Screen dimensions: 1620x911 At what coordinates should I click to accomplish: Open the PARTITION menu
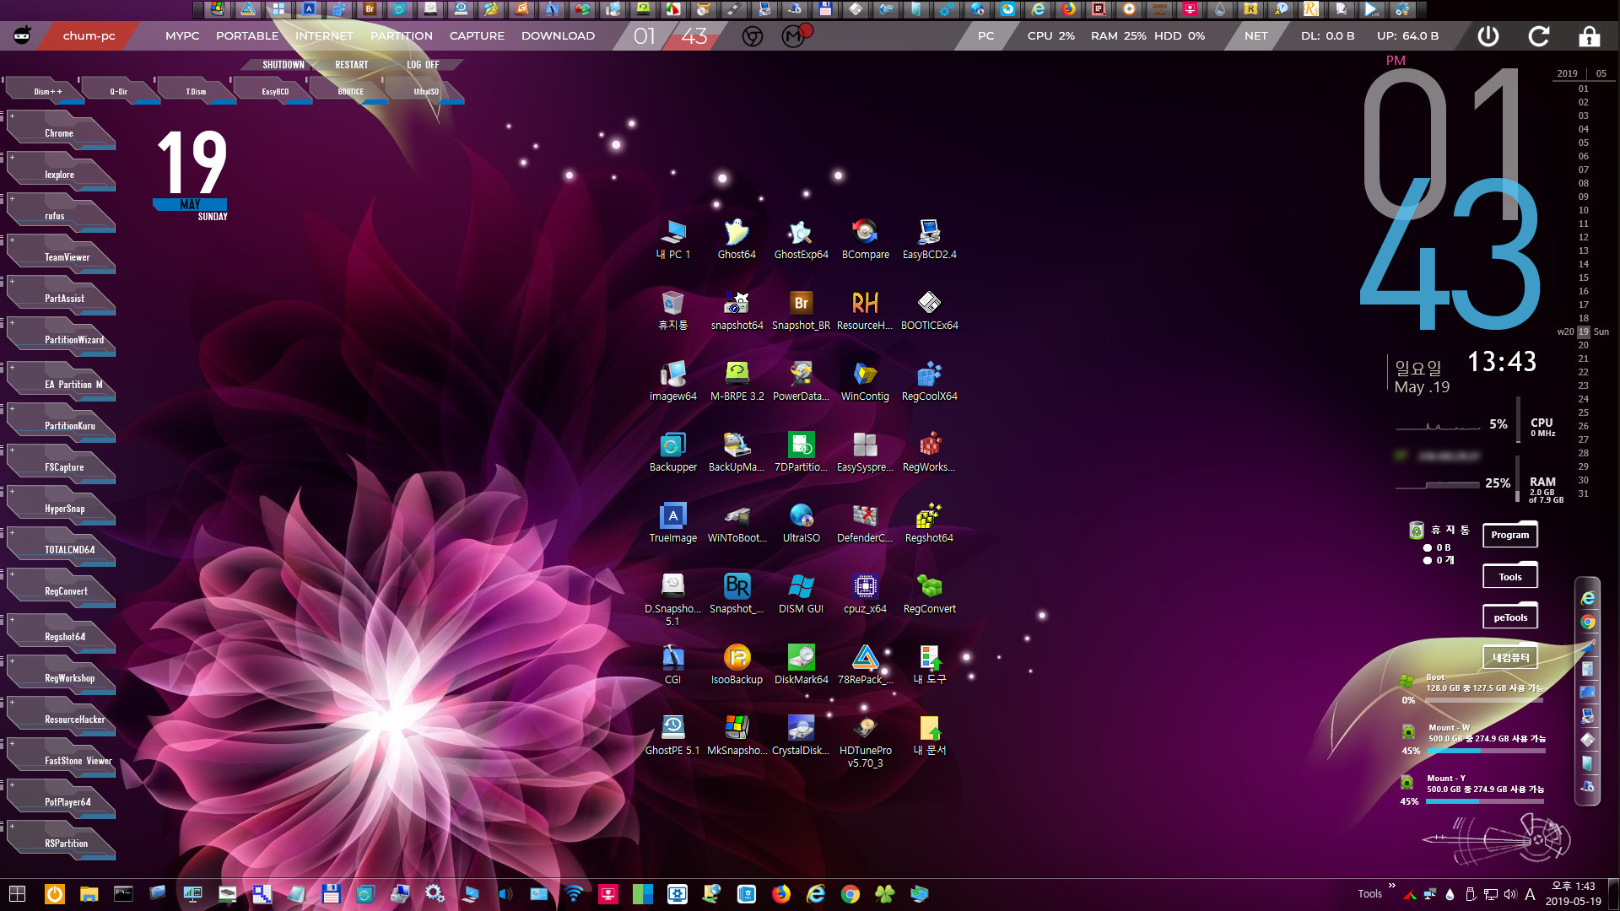[x=402, y=36]
